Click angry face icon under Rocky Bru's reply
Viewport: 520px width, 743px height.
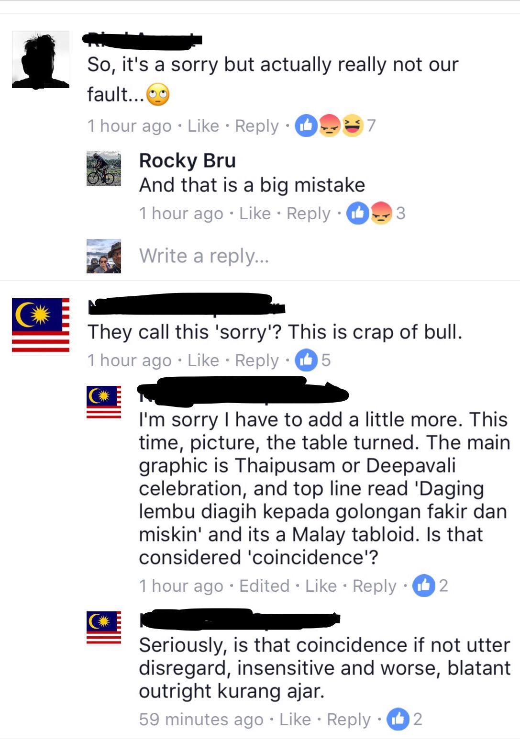(x=381, y=213)
